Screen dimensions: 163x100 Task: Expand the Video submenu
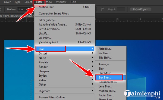click(x=65, y=80)
